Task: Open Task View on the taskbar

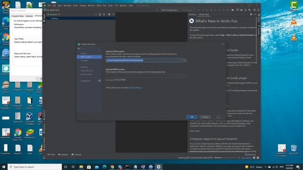Action: click(73, 167)
